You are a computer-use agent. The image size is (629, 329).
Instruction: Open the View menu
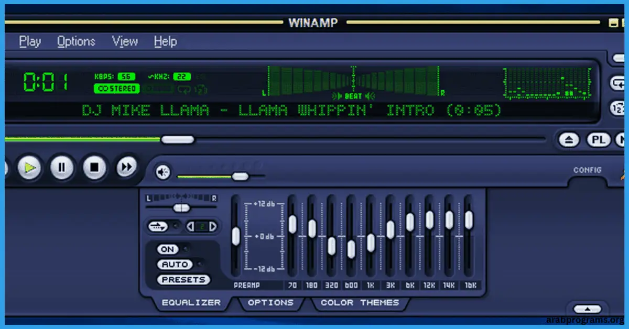point(125,41)
